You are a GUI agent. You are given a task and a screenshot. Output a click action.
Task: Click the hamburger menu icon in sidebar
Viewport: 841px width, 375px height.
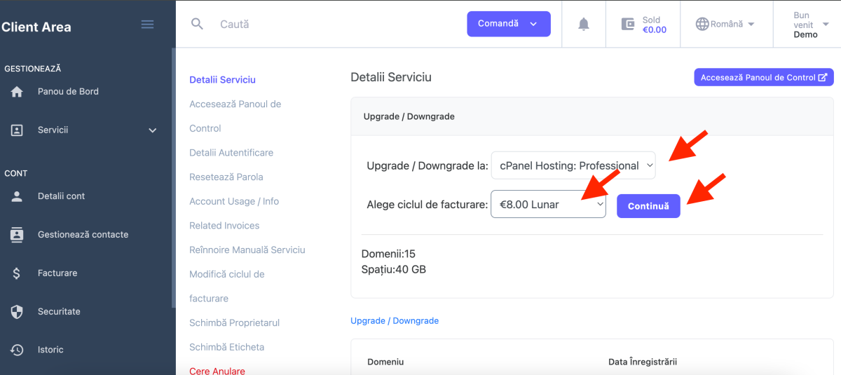(x=147, y=25)
